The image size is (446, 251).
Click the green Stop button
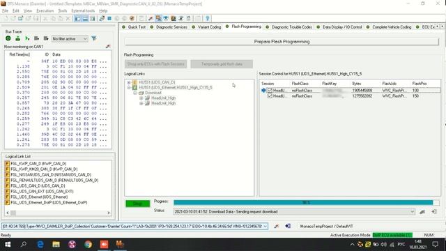tap(138, 204)
